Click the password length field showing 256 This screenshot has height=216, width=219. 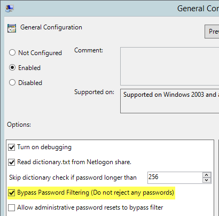tap(175, 178)
